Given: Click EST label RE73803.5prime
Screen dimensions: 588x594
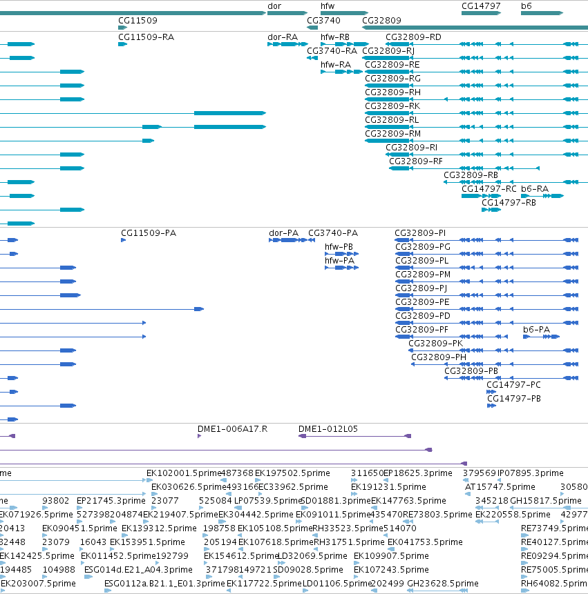Looking at the screenshot, I should tap(437, 515).
